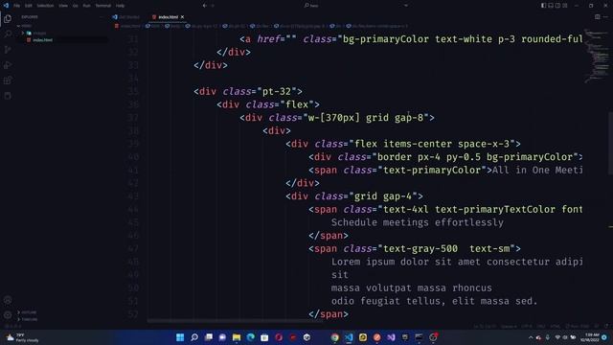
Task: Switch to the index.html editor tab
Action: [168, 17]
